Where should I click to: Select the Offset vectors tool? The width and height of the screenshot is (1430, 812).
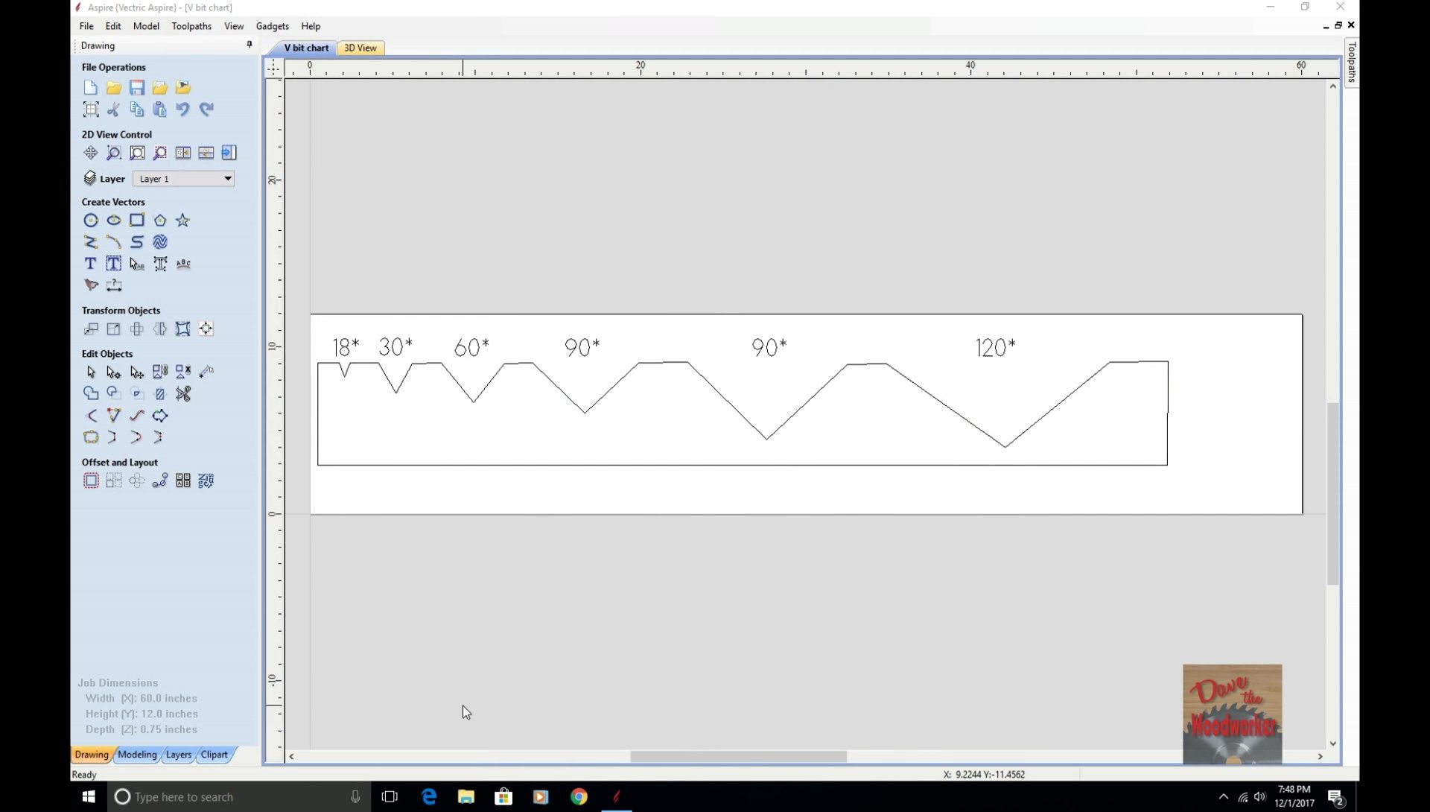point(91,480)
